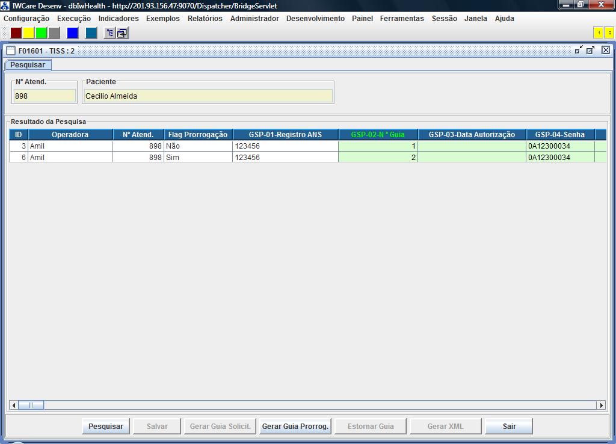Close the F01601 TISS internal window
This screenshot has width=616, height=444.
pyautogui.click(x=606, y=50)
